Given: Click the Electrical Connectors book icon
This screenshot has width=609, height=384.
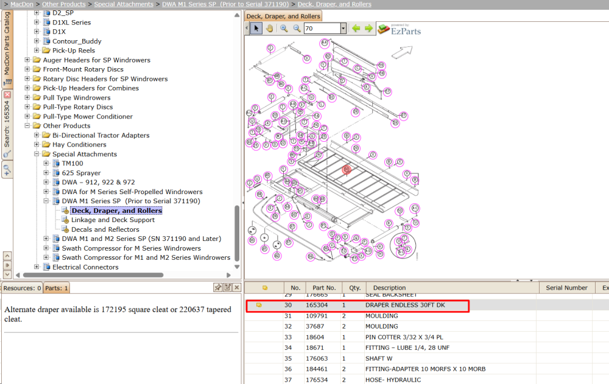Looking at the screenshot, I should tap(47, 267).
